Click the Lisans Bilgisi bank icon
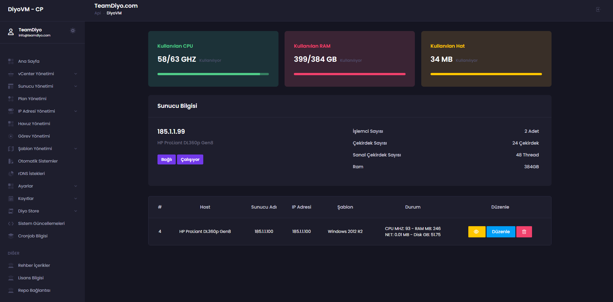This screenshot has height=302, width=613. click(11, 278)
